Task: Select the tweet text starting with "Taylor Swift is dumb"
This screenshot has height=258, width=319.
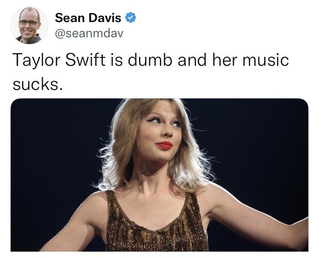Action: pos(151,72)
